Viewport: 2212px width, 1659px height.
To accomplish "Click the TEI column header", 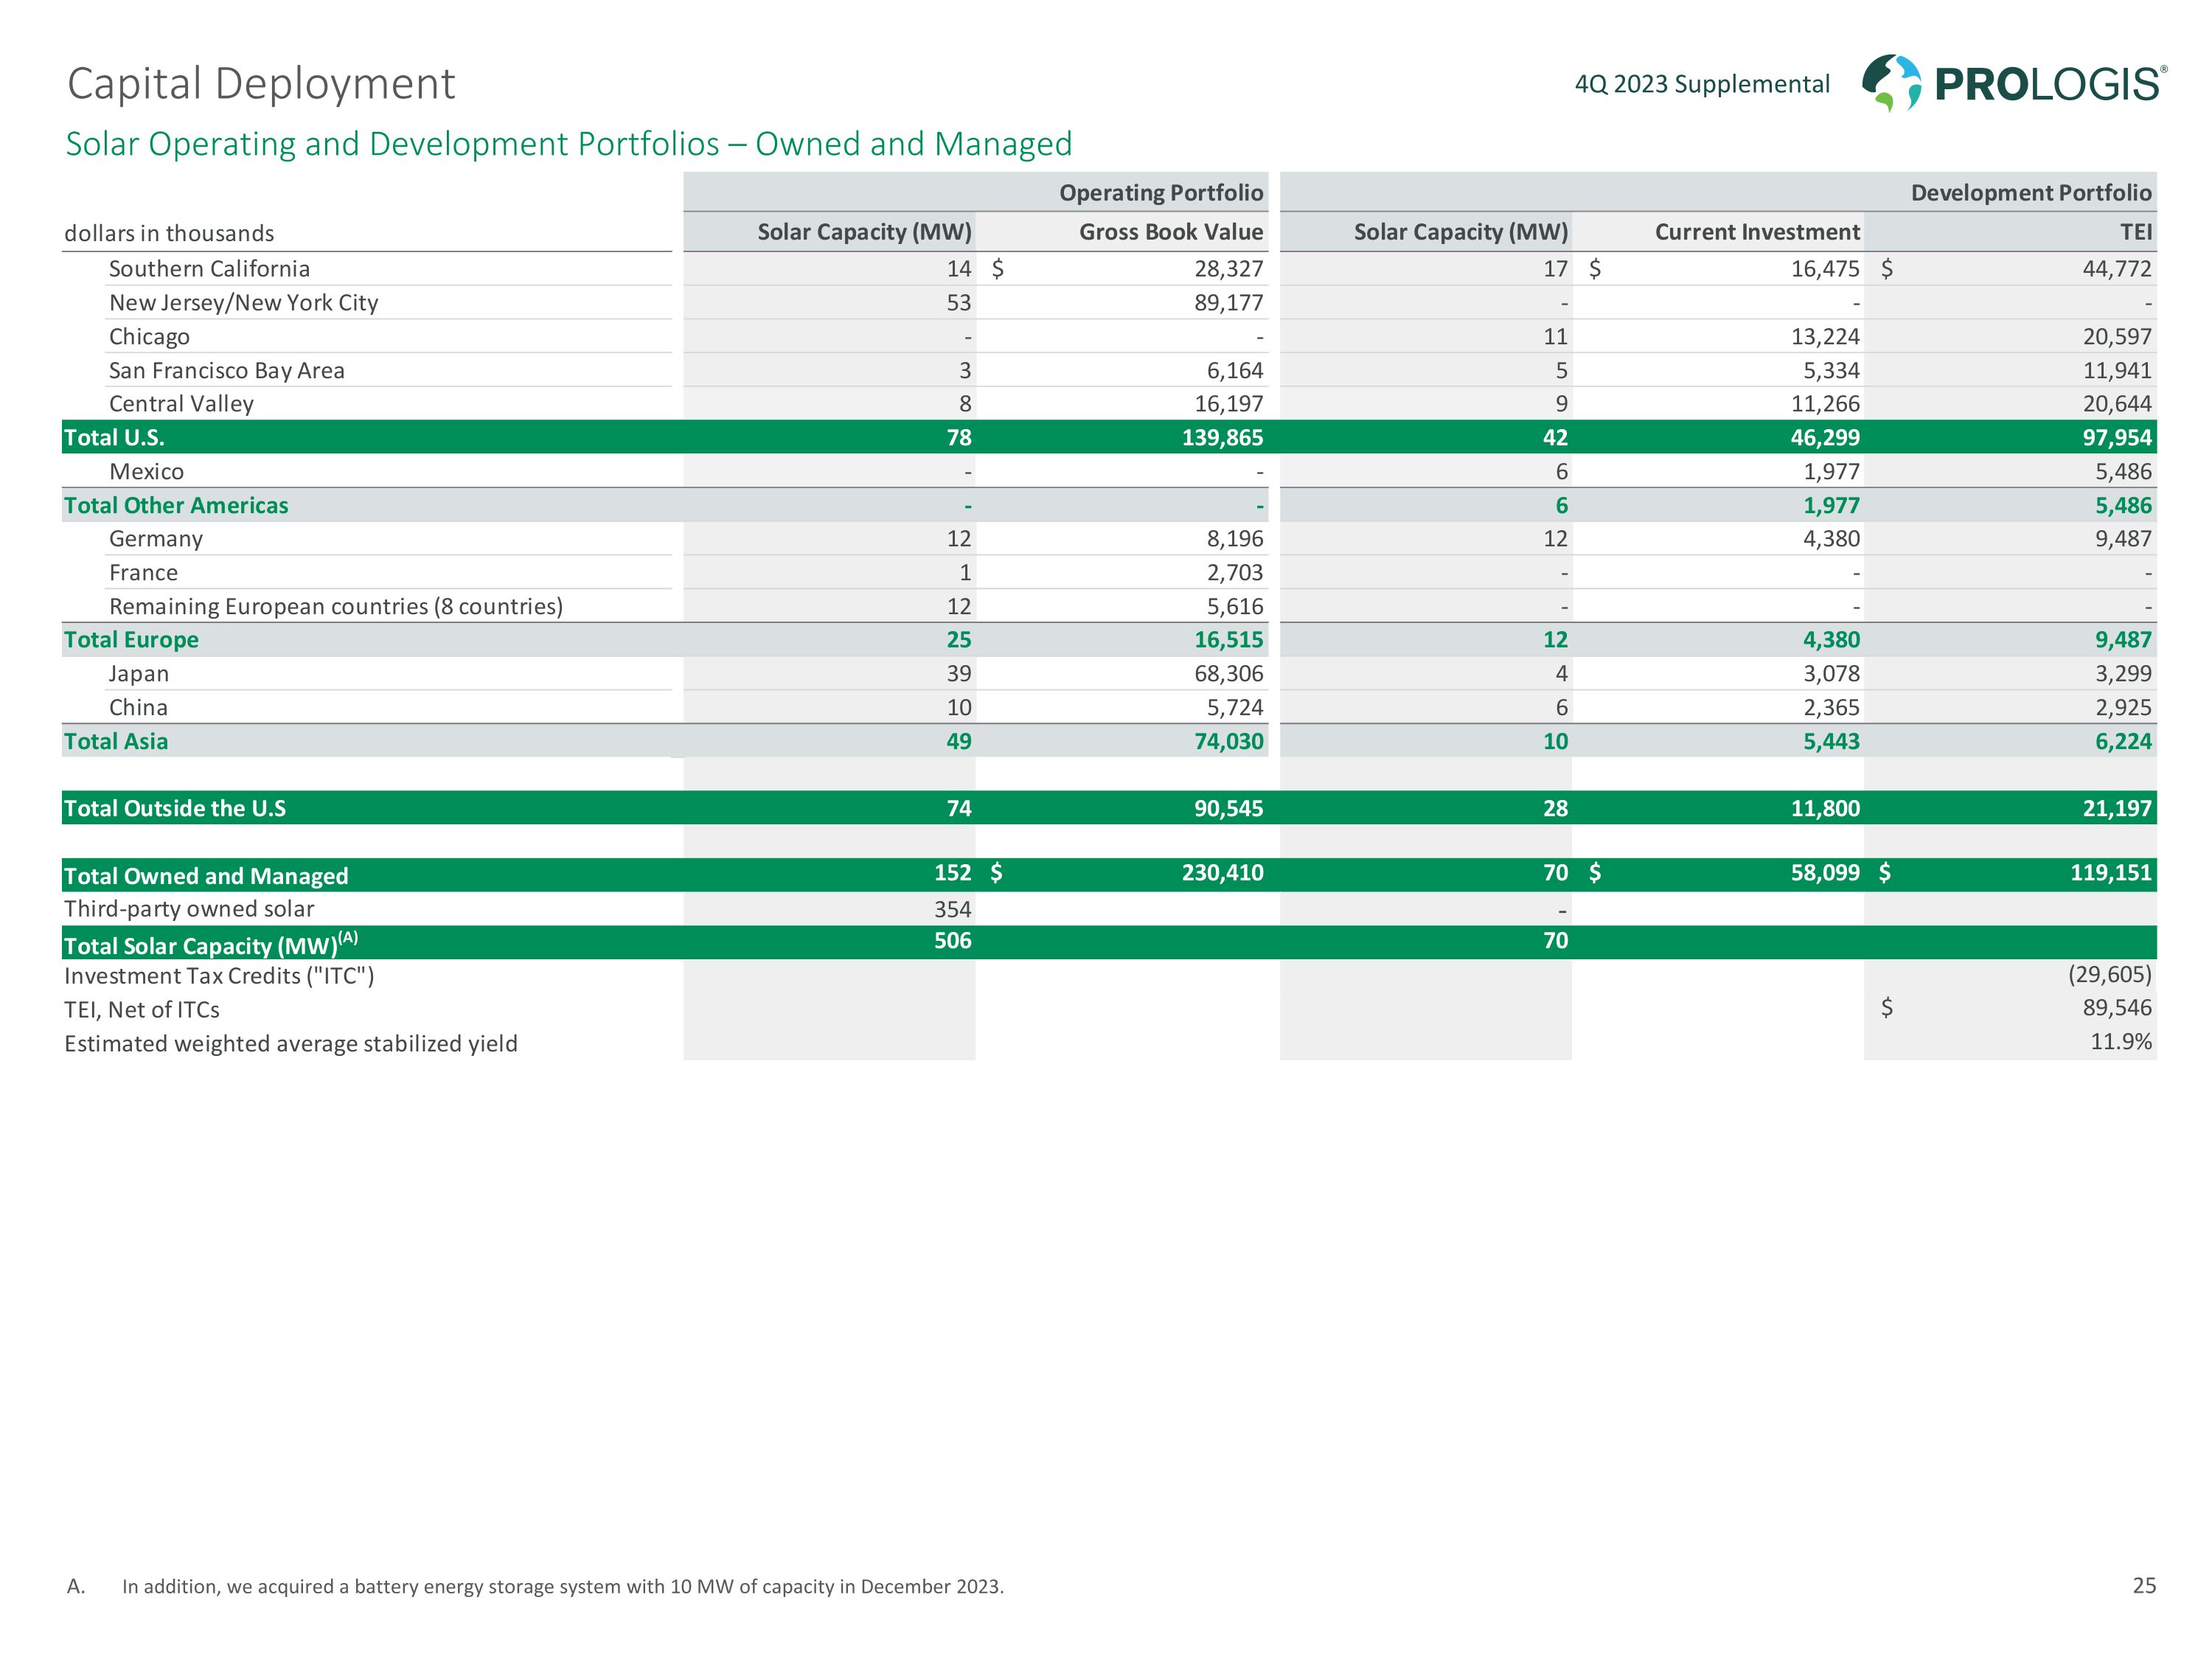I will pos(2135,232).
